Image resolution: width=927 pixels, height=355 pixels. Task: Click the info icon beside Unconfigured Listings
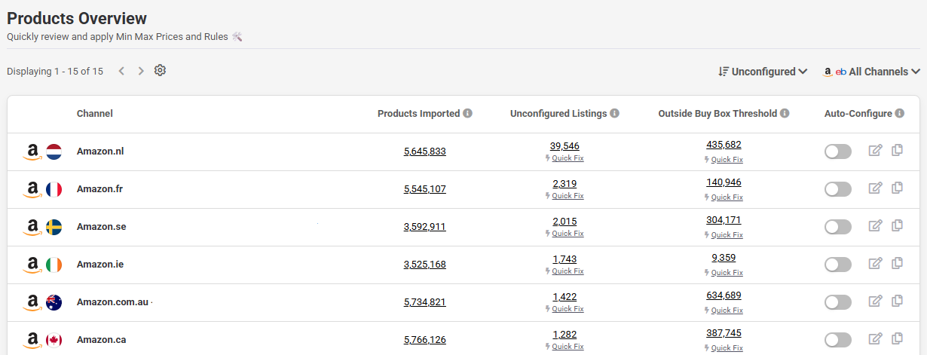(614, 114)
